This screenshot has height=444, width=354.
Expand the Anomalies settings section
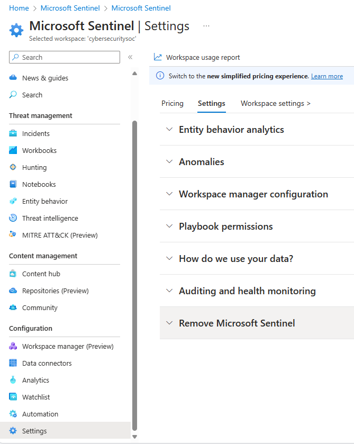201,162
